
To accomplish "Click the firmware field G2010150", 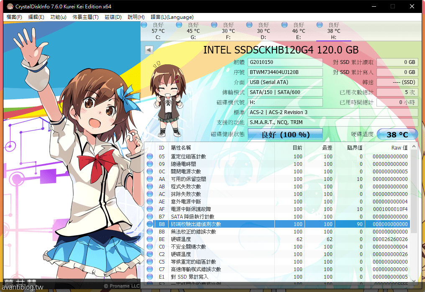I will click(x=285, y=62).
